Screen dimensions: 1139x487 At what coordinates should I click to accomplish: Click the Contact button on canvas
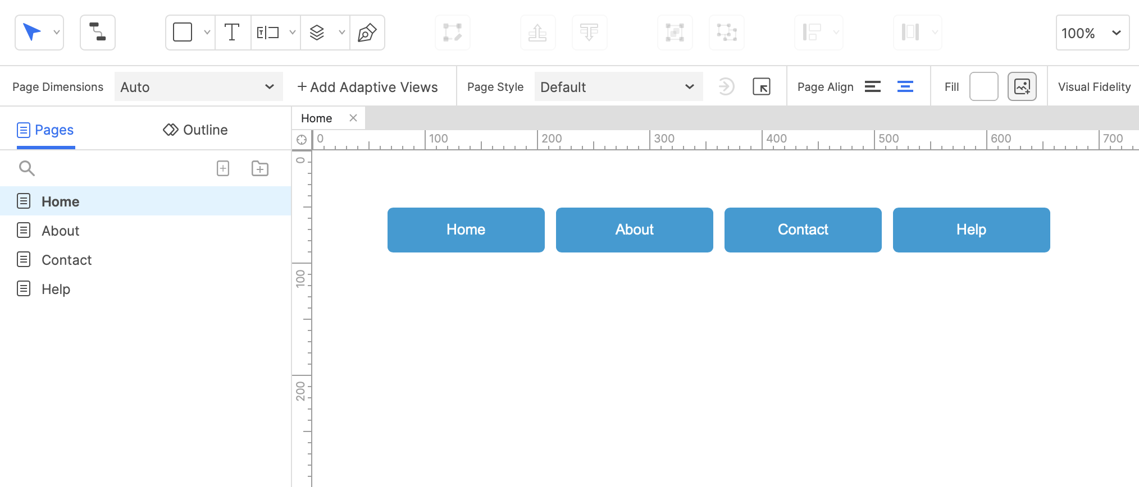click(803, 230)
